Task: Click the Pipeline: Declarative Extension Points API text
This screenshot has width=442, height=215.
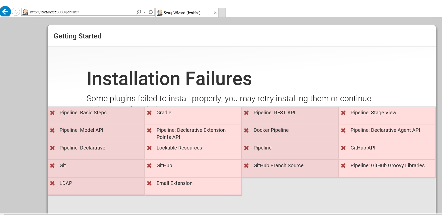Action: (191, 134)
